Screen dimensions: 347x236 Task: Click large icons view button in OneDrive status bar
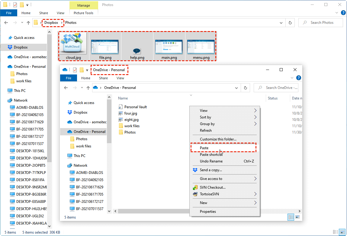tap(297, 217)
